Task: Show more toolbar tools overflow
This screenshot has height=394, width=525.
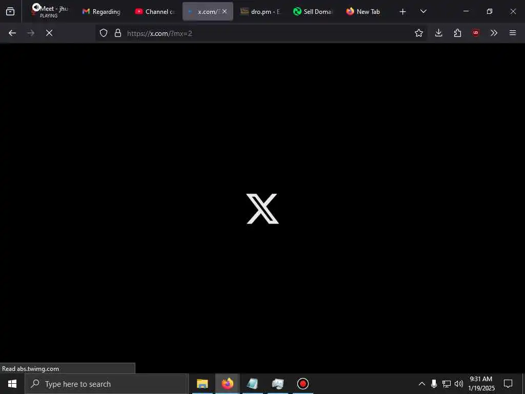Action: [494, 33]
